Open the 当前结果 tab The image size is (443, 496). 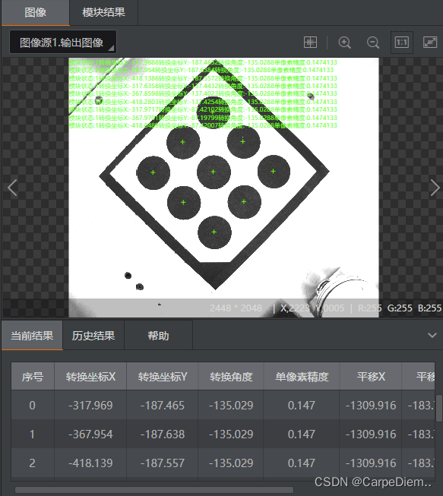click(32, 335)
